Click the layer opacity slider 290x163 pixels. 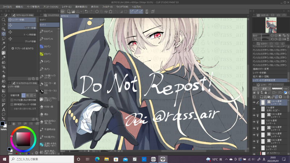click(x=277, y=89)
